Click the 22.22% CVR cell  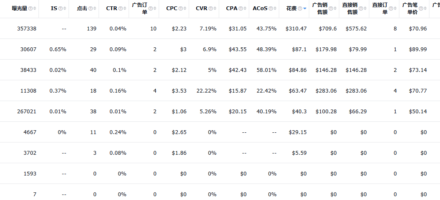206,90
